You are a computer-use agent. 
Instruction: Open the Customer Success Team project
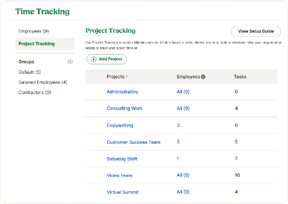point(133,142)
